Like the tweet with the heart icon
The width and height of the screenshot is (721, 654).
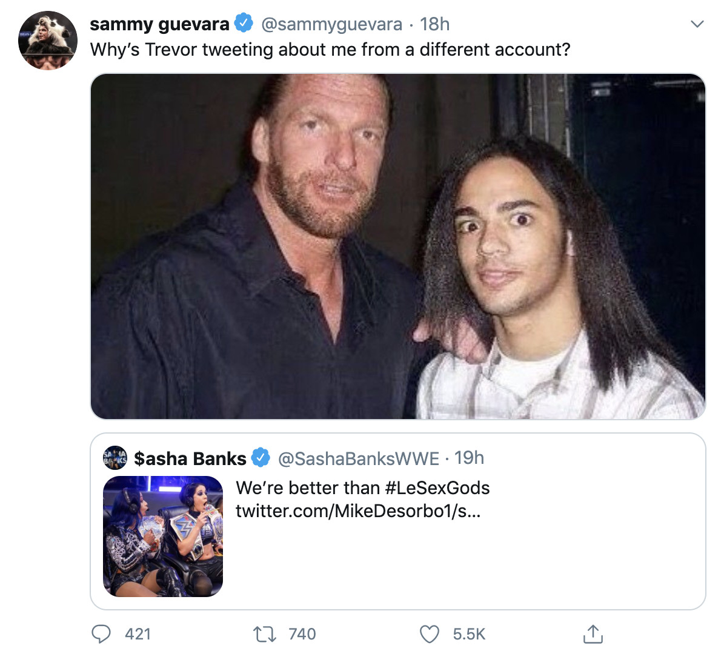point(429,634)
